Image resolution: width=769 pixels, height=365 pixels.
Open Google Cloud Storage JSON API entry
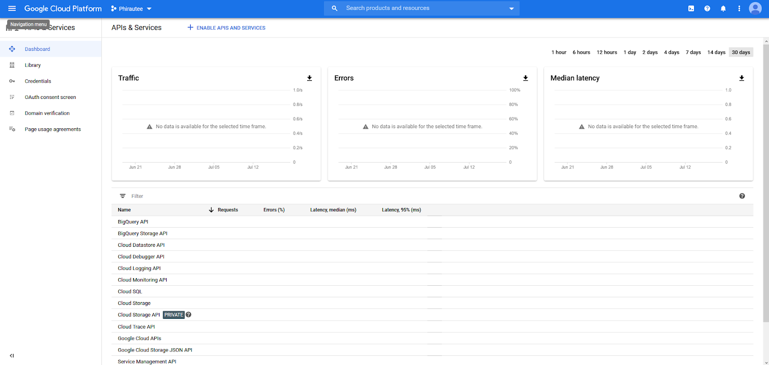155,350
